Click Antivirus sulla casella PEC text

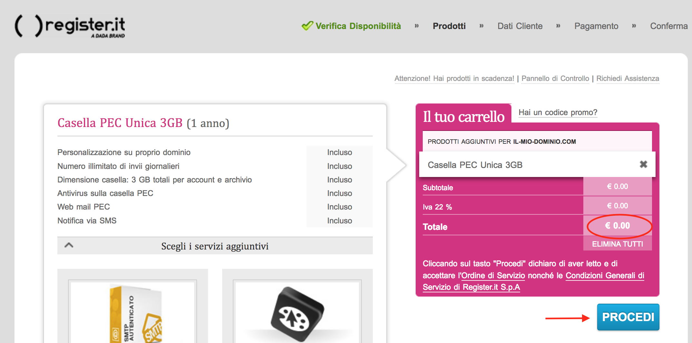tap(105, 193)
